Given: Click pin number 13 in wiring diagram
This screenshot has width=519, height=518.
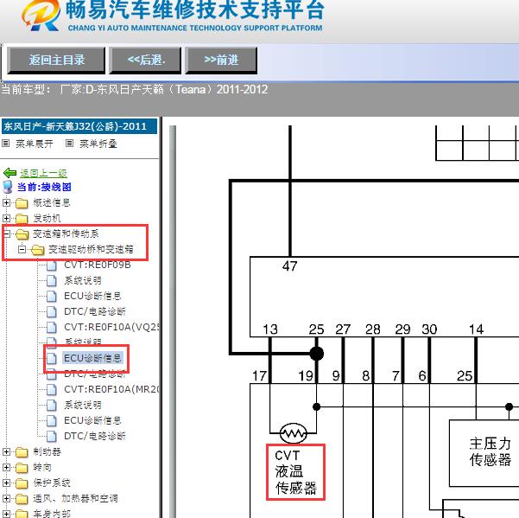Looking at the screenshot, I should click(270, 329).
